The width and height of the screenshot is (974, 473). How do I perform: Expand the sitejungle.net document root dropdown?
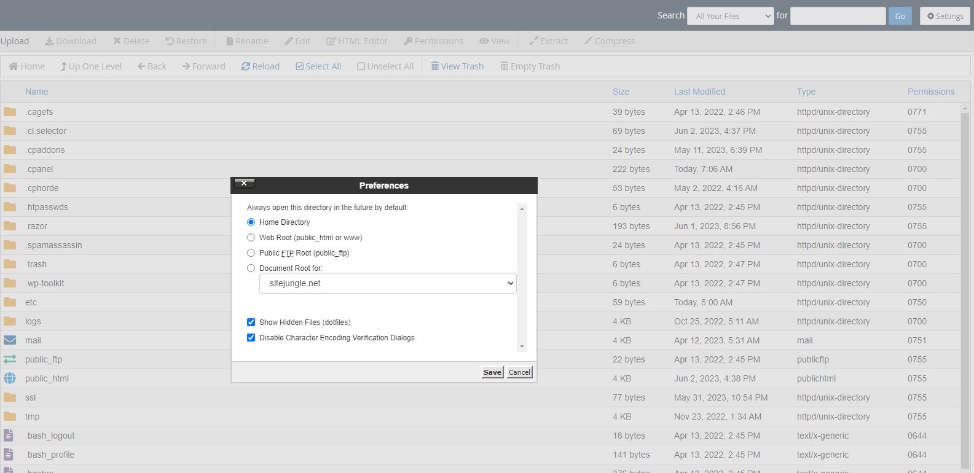coord(388,283)
